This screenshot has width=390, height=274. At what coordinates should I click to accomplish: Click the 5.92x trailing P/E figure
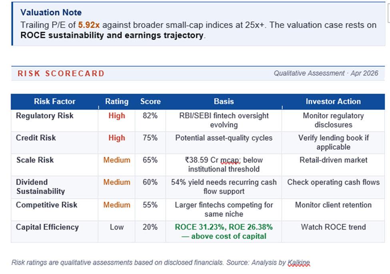89,25
